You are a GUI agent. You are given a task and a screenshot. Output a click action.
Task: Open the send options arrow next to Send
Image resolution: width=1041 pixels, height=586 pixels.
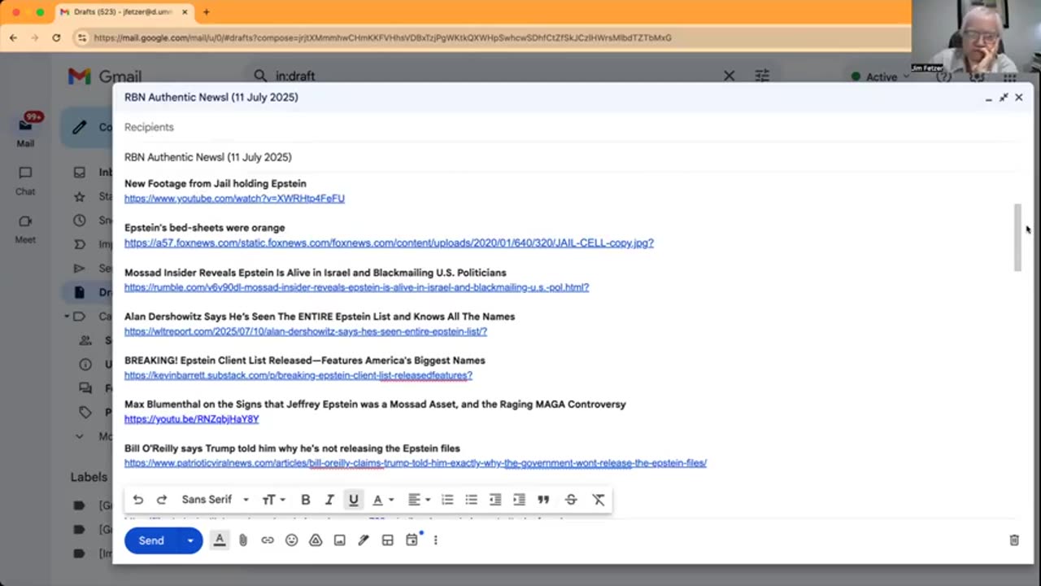191,540
